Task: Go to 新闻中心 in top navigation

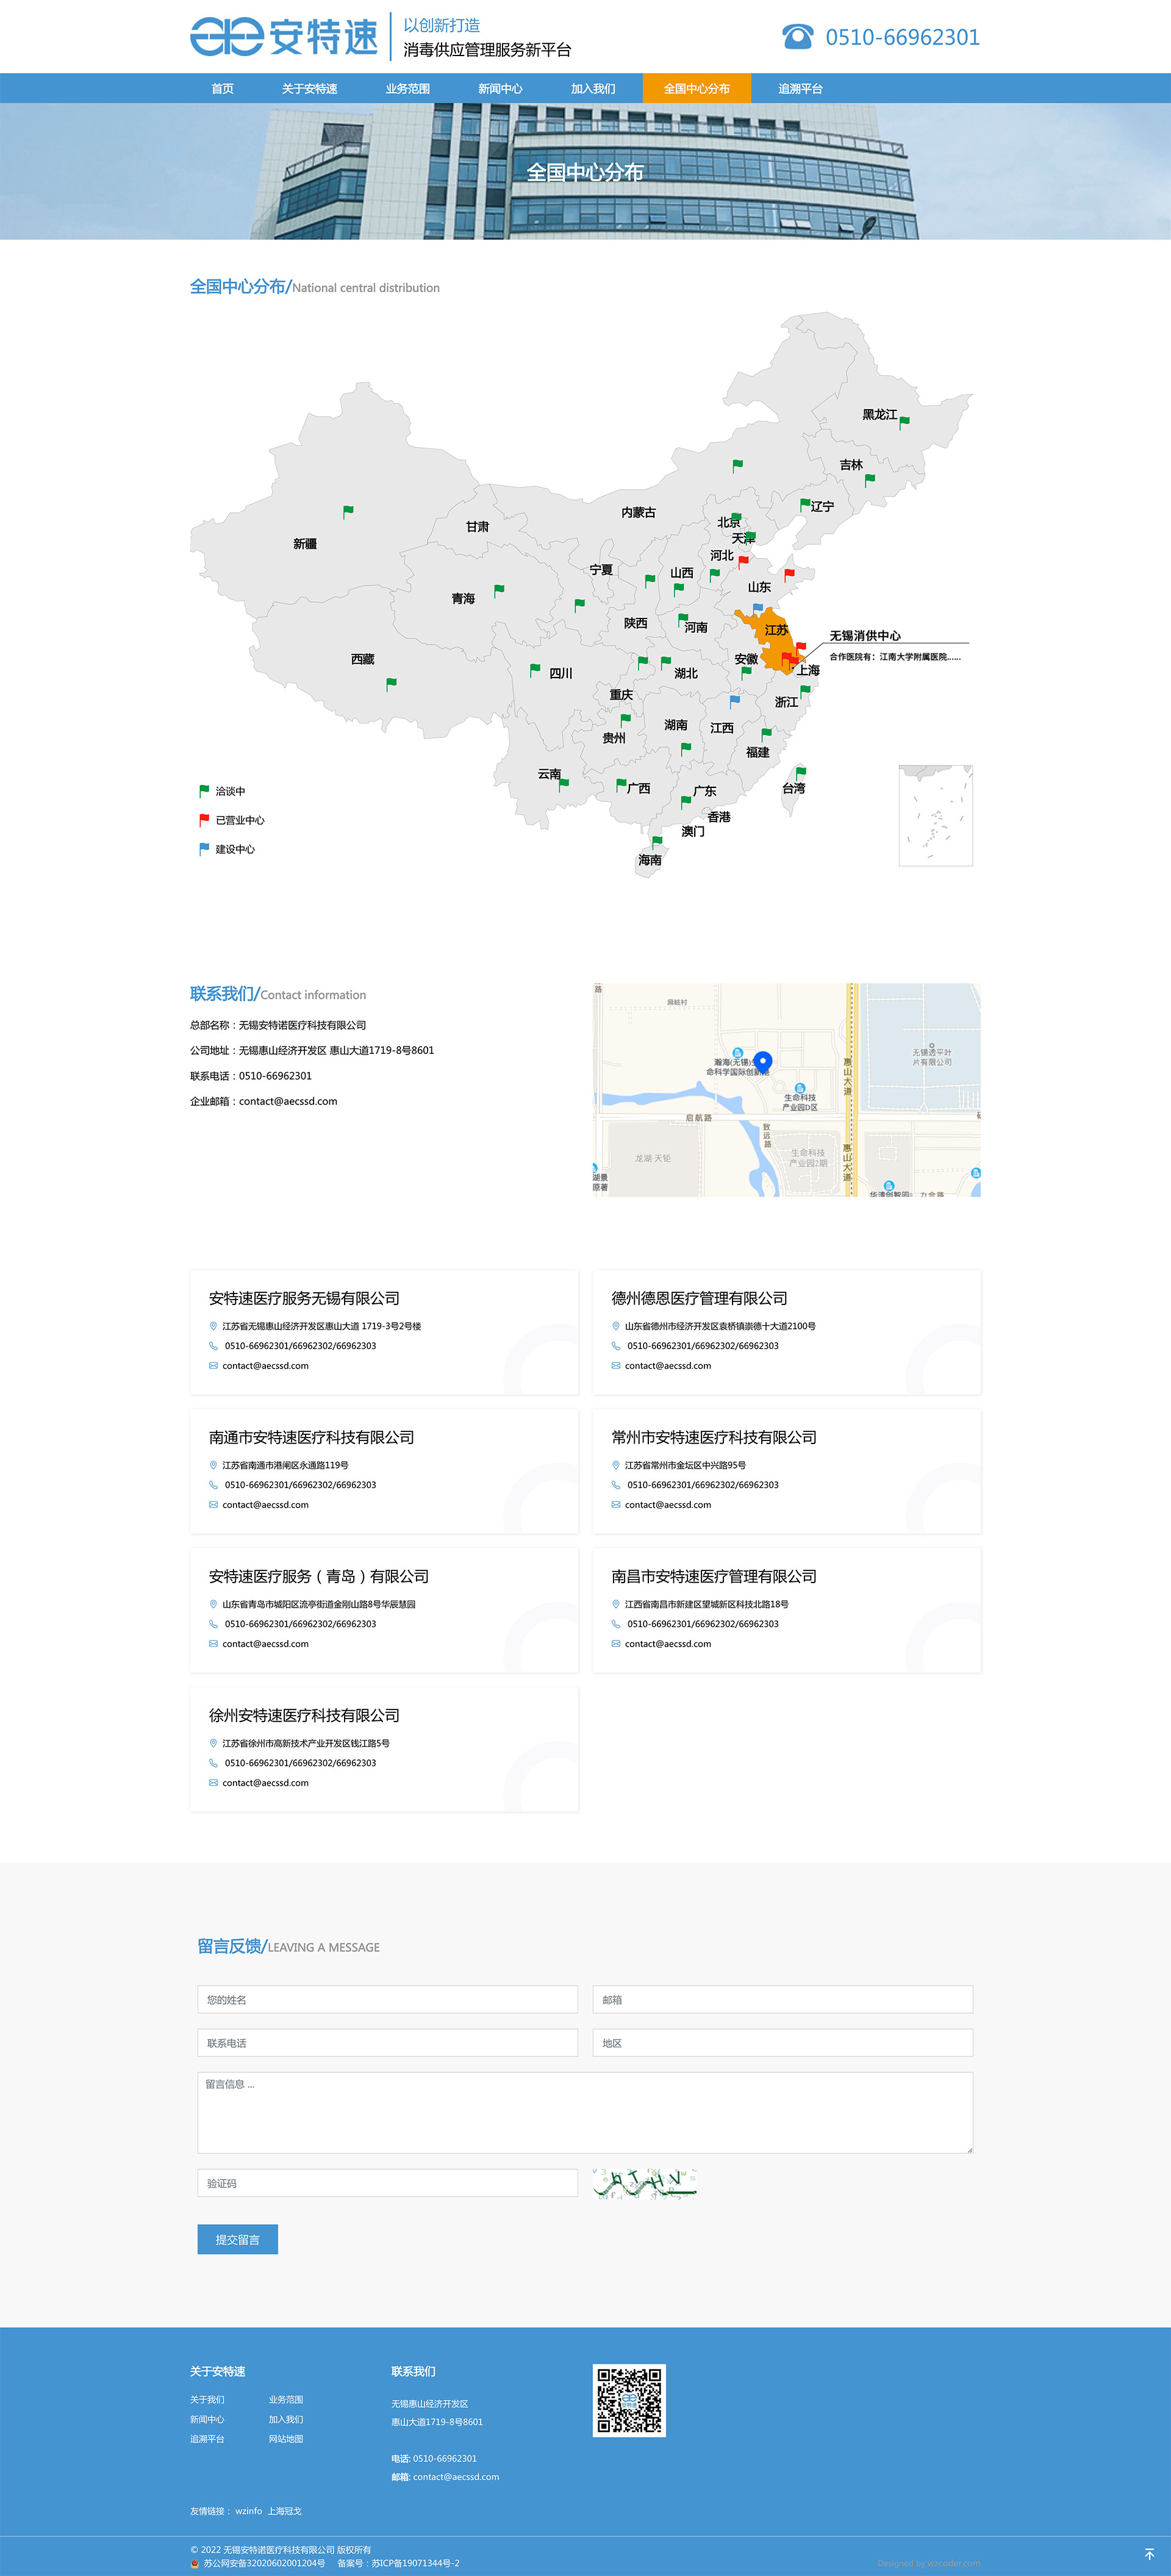Action: pyautogui.click(x=500, y=89)
